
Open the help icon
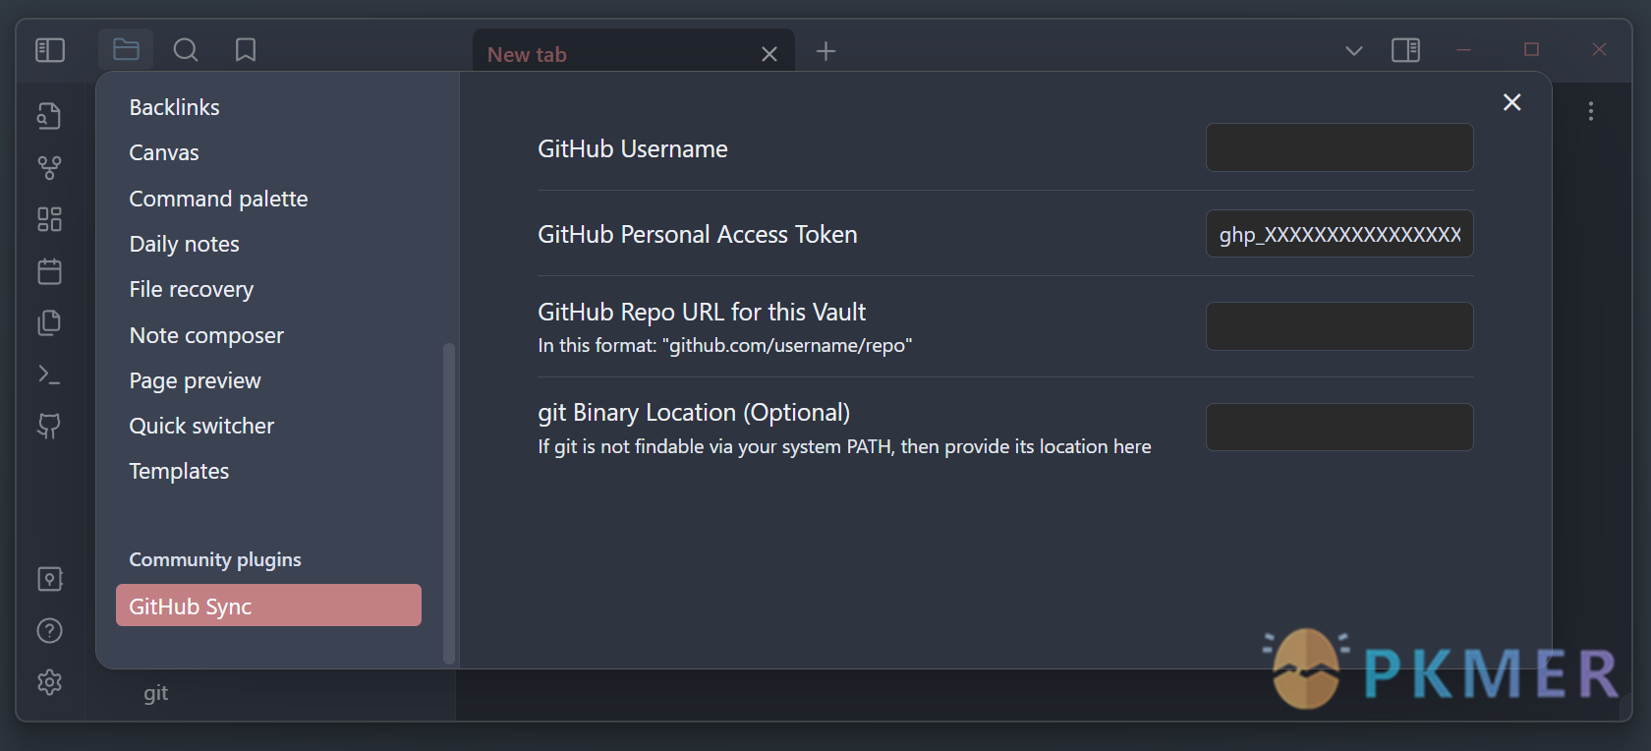[x=49, y=631]
